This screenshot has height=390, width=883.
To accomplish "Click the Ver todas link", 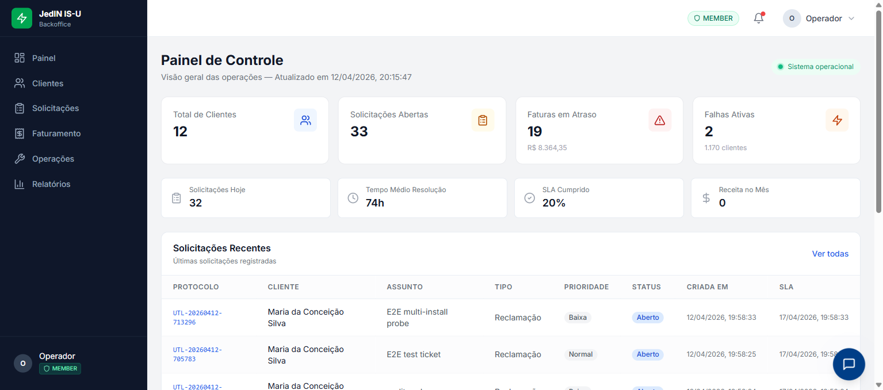I will (x=830, y=254).
